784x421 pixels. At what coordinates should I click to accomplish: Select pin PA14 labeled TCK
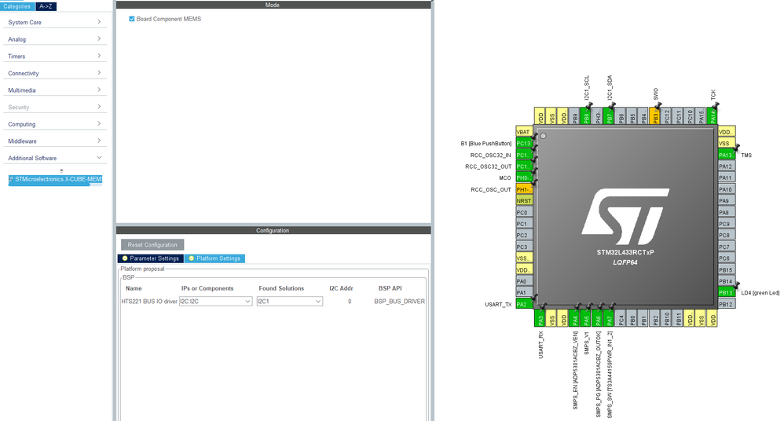point(713,116)
